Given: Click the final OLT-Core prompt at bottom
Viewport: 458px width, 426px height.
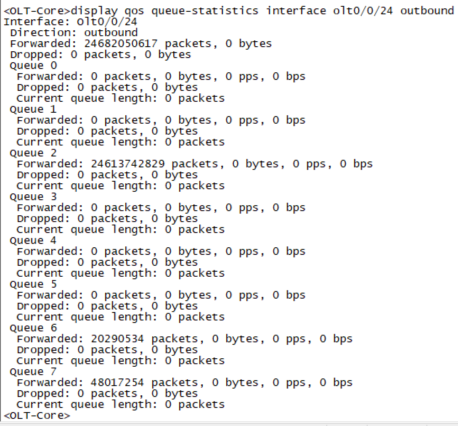Looking at the screenshot, I should pos(37,415).
